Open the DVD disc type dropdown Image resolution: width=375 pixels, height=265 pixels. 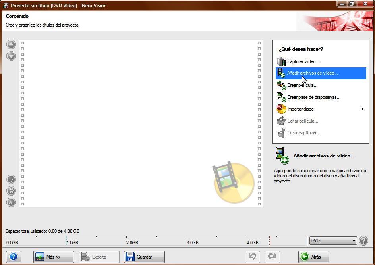pos(333,241)
